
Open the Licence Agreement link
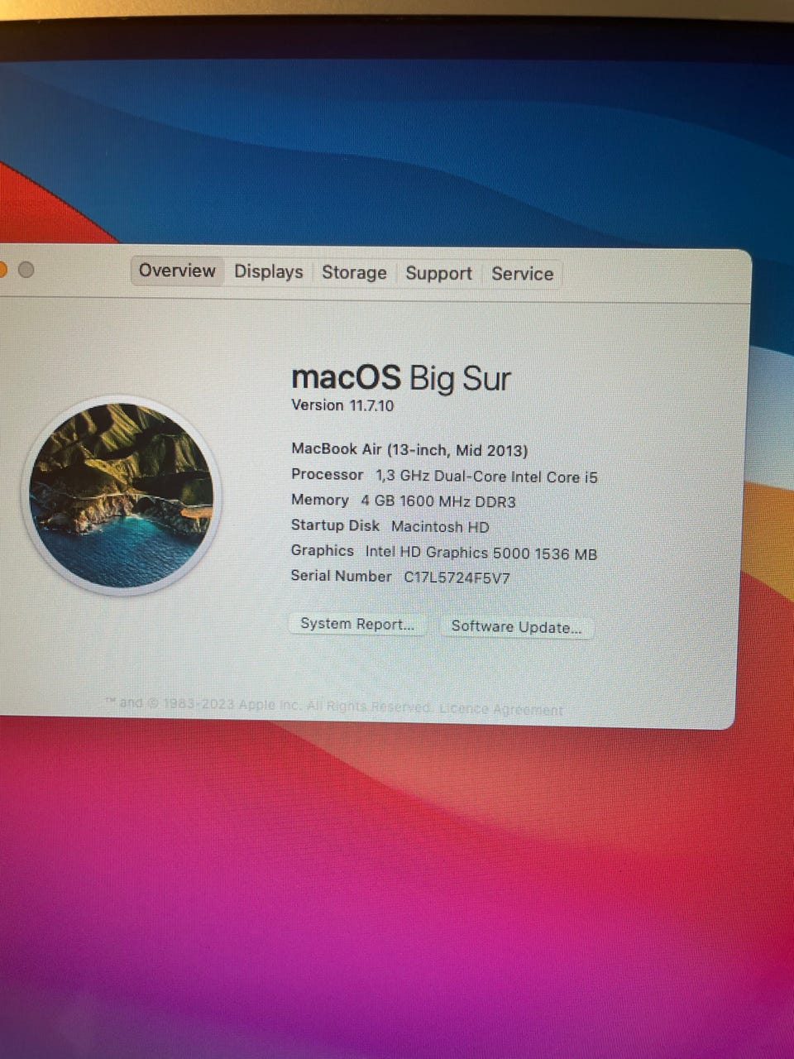501,709
